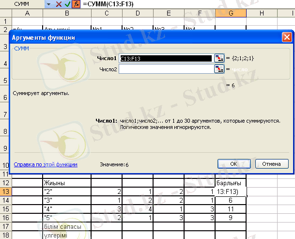Click the collapse-dialog icon beside Число2
Viewport: 295px width, 239px height.
(x=218, y=69)
